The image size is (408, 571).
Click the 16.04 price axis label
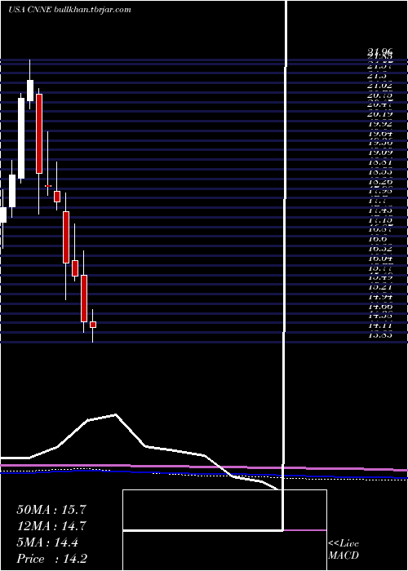[380, 259]
